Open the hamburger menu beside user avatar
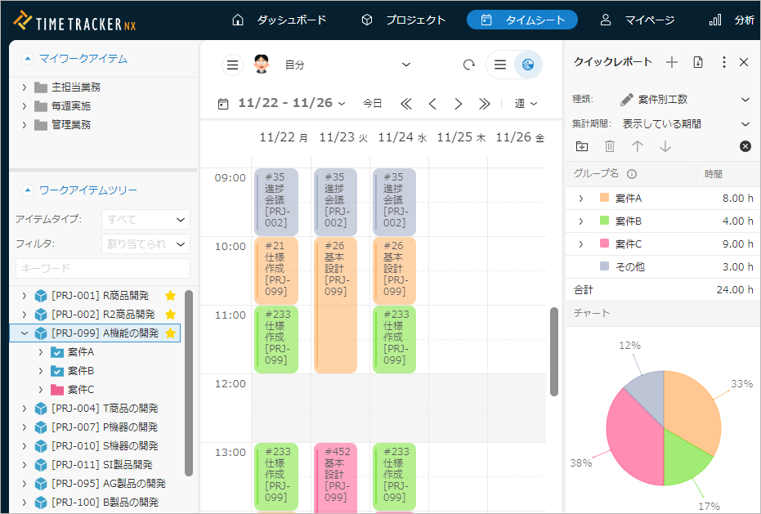 pos(233,65)
